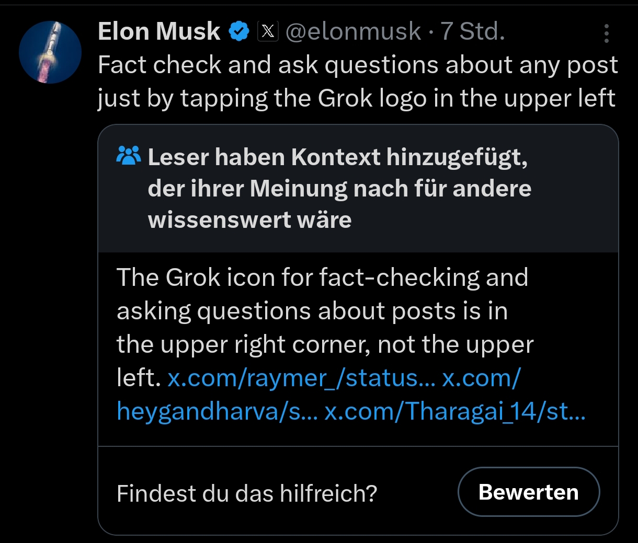Click the Community Notes people icon
This screenshot has width=638, height=543.
pyautogui.click(x=128, y=155)
